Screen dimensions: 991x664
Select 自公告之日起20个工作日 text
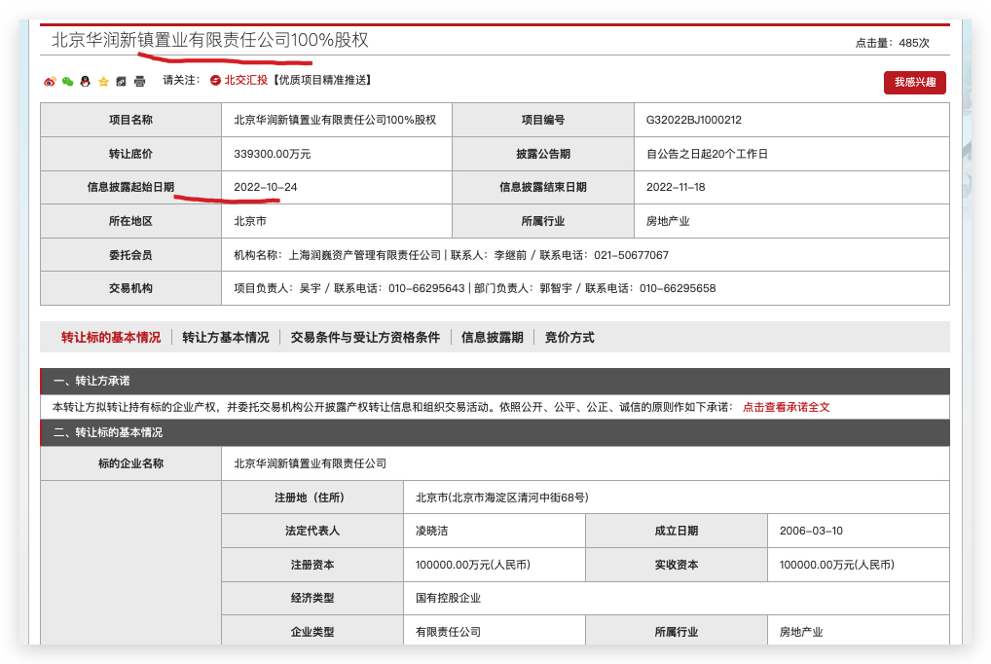(x=707, y=154)
